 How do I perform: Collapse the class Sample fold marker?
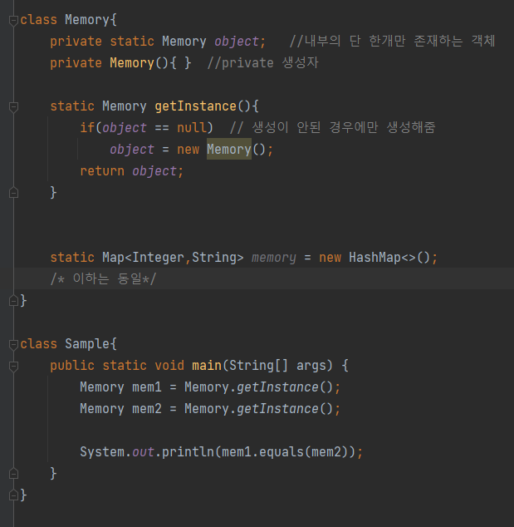(x=13, y=344)
